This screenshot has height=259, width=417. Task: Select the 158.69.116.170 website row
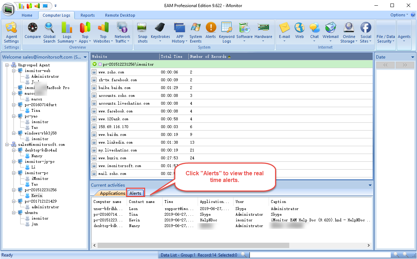[x=231, y=127]
